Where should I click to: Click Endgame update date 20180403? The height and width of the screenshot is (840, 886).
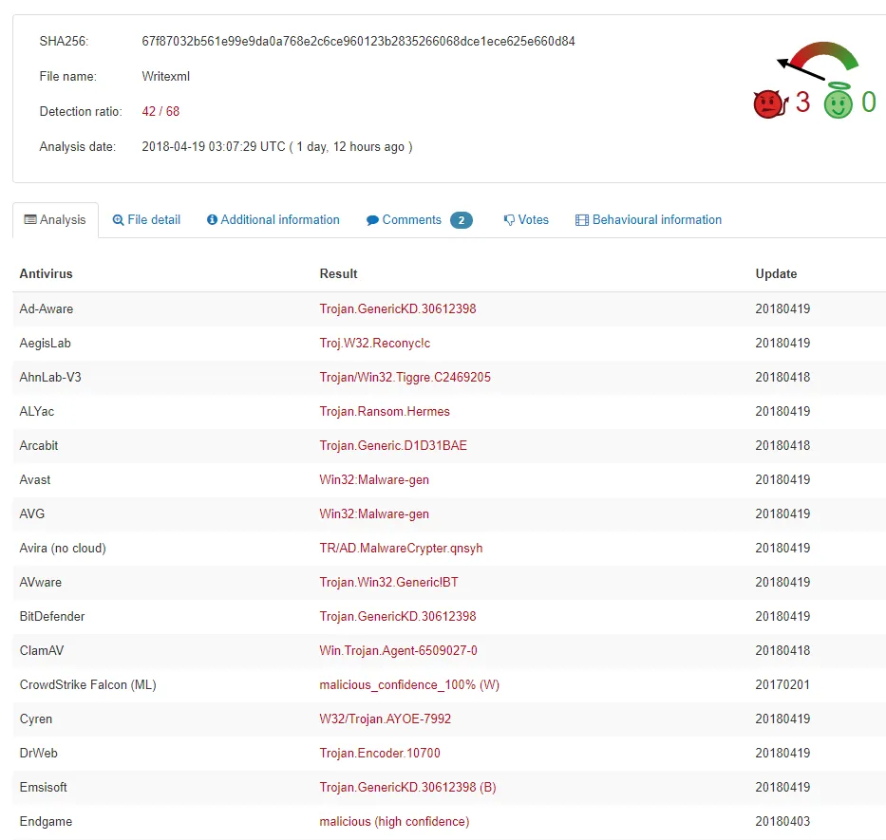pyautogui.click(x=782, y=821)
